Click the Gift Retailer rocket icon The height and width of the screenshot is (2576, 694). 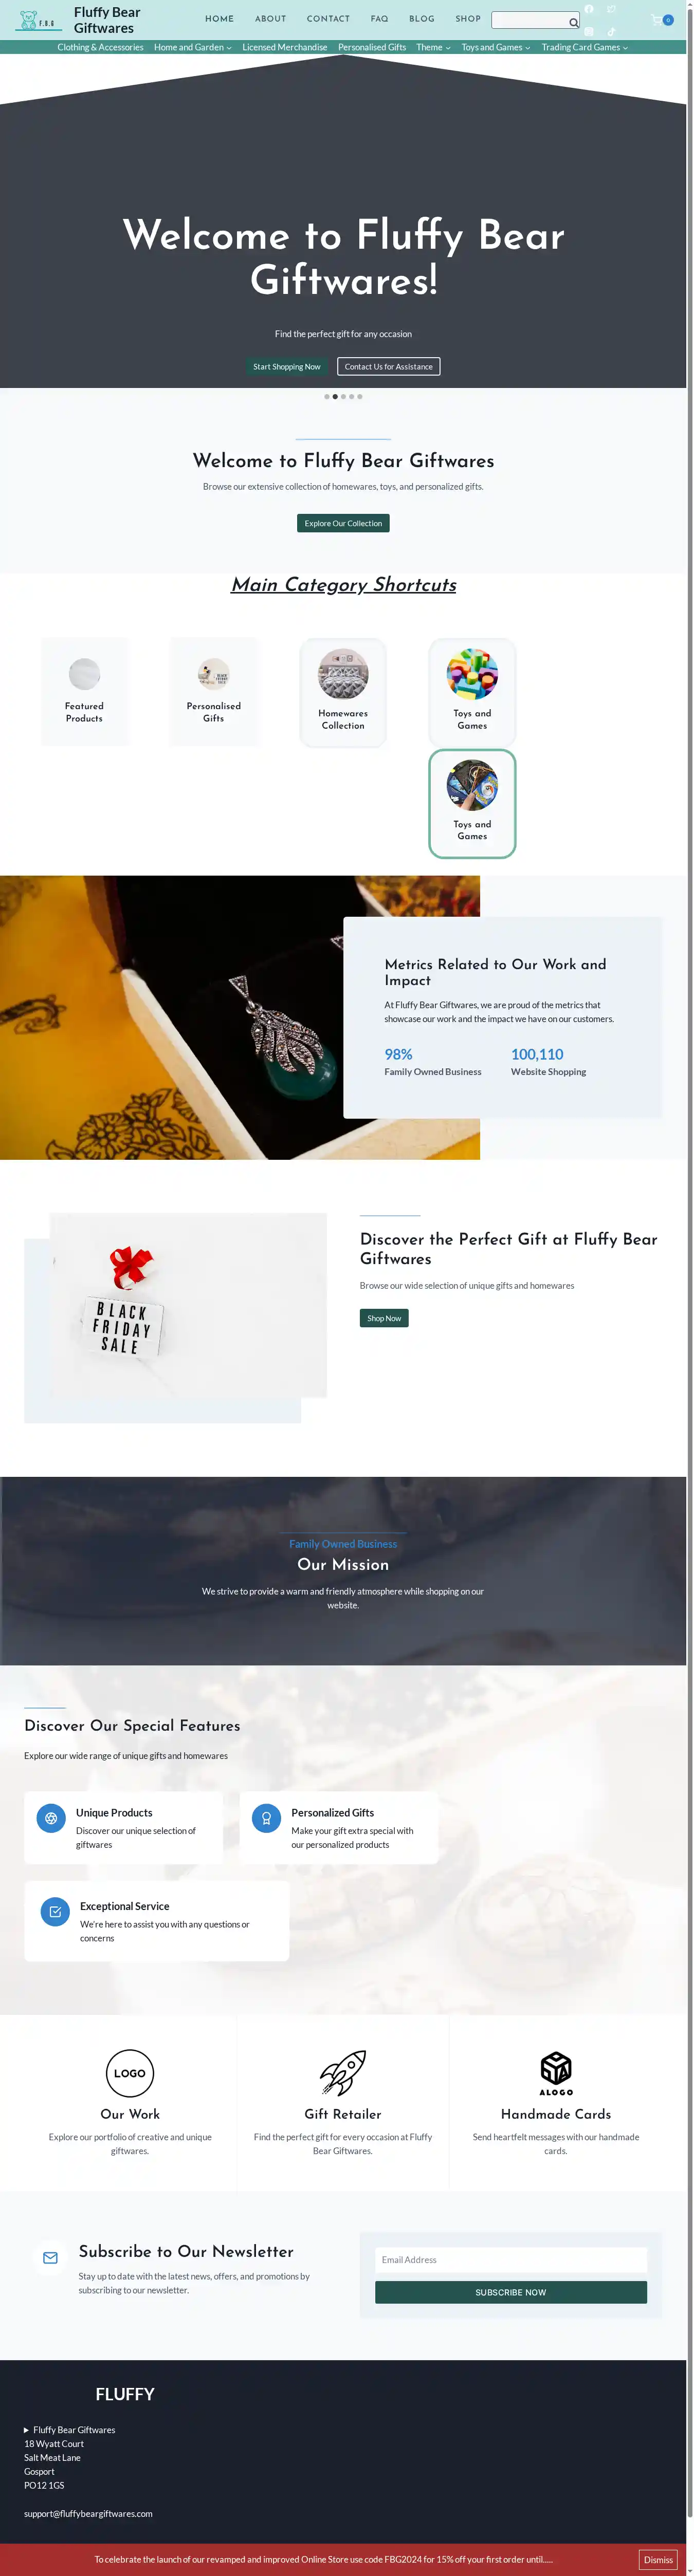click(x=343, y=2073)
